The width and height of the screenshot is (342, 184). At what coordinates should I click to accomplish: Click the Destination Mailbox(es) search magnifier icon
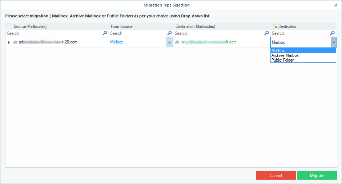coord(266,33)
